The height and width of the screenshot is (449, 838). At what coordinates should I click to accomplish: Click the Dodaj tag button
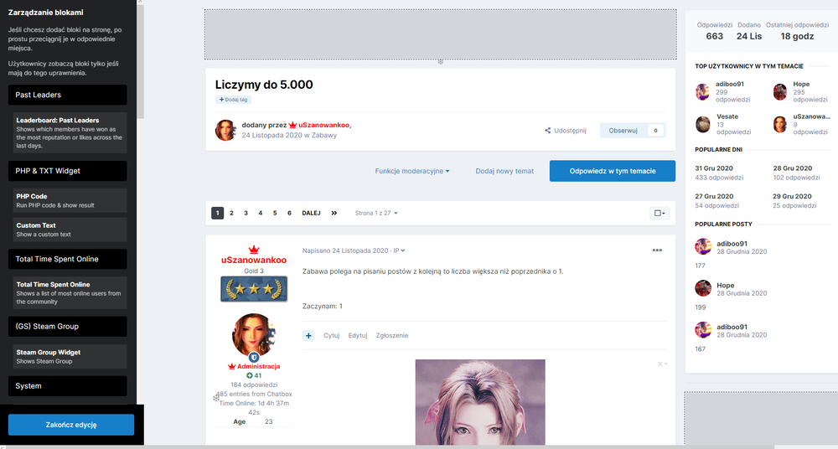tap(233, 100)
